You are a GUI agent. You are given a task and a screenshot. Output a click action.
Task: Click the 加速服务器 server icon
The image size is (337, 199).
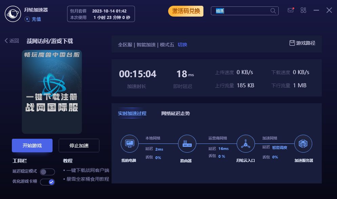pyautogui.click(x=303, y=144)
